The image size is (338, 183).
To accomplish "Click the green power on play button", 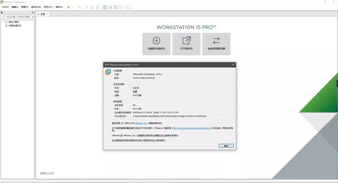I will pyautogui.click(x=69, y=7).
